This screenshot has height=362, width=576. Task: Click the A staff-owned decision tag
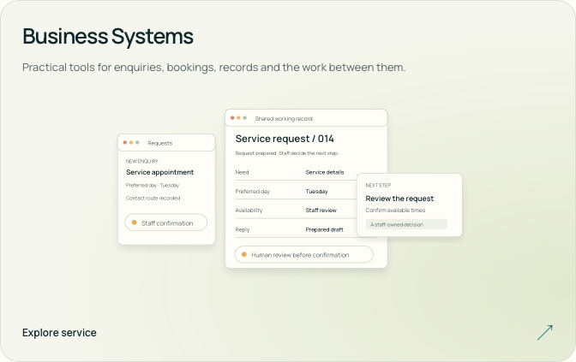(406, 224)
